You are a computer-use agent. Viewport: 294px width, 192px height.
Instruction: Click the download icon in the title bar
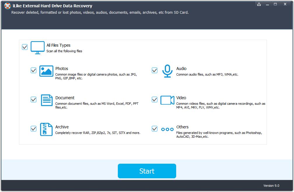tap(259, 4)
